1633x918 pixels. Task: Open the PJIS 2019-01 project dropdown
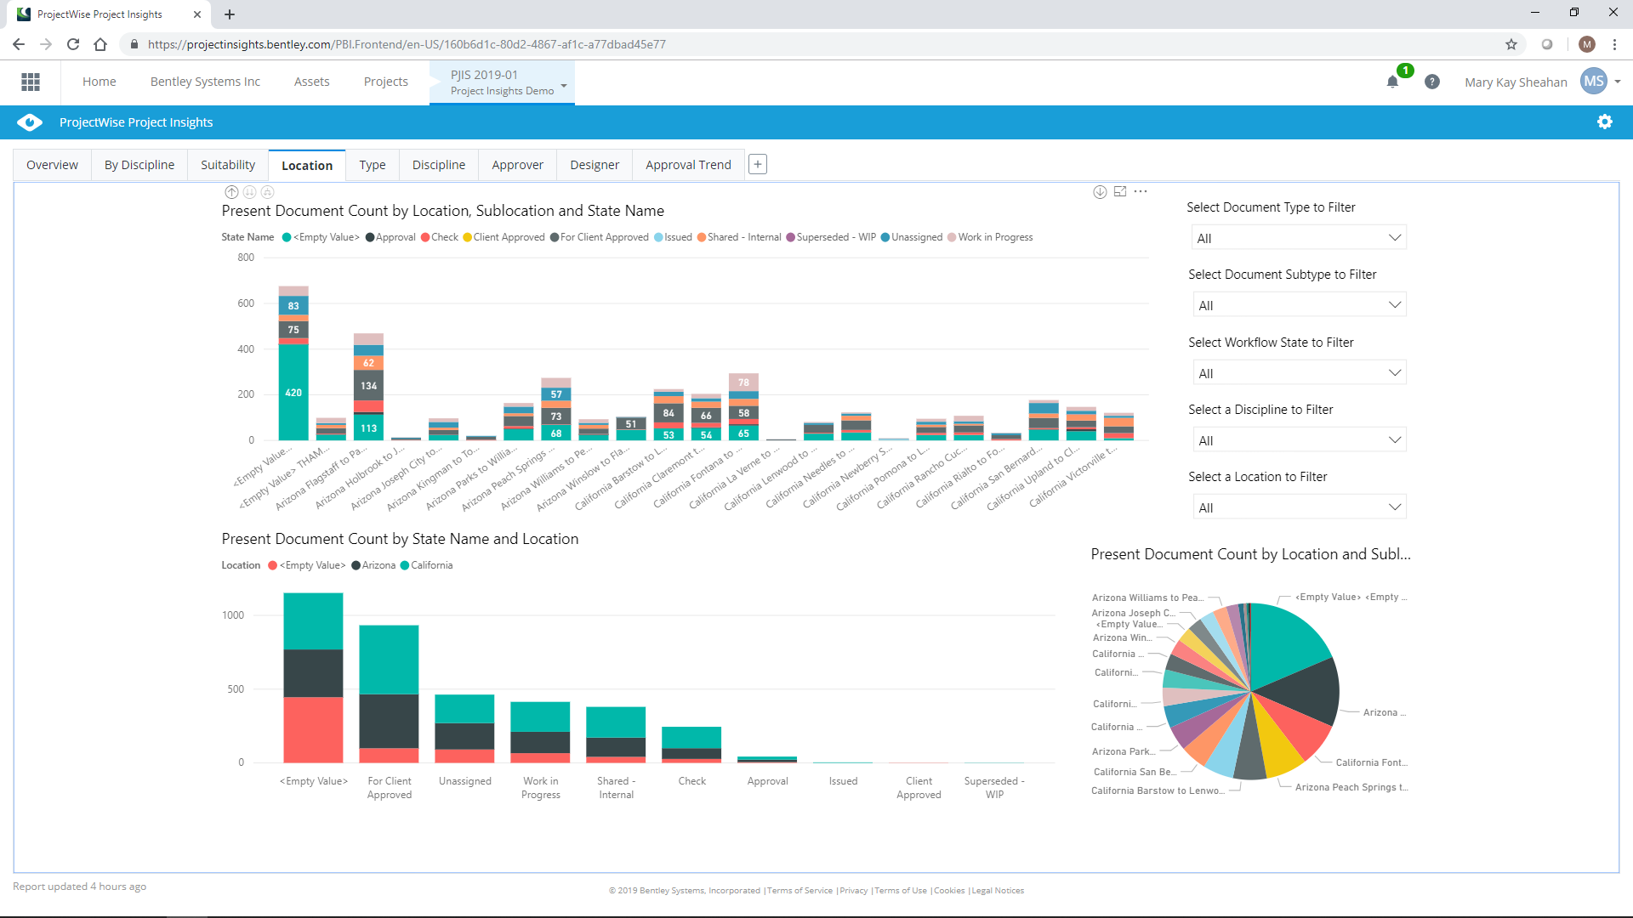tap(564, 84)
